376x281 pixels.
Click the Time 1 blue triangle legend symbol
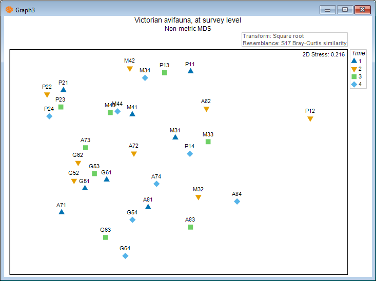tap(354, 61)
